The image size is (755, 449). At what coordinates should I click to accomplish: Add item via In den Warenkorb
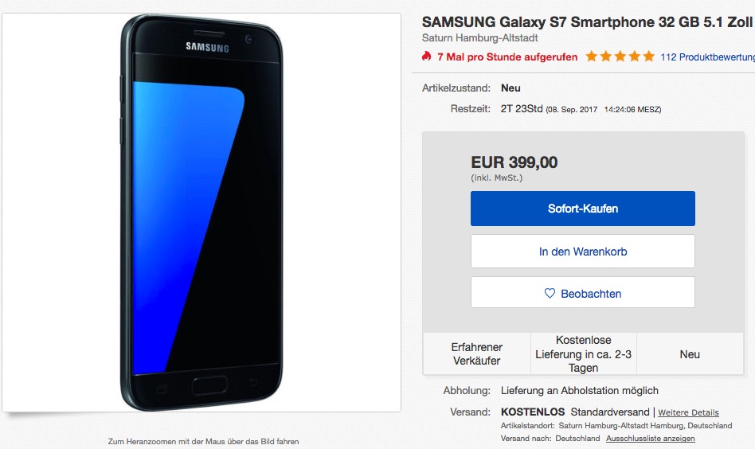coord(583,252)
